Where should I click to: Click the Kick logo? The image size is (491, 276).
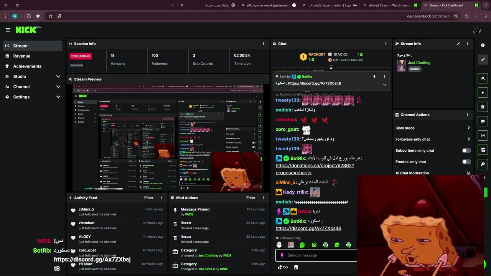[28, 30]
